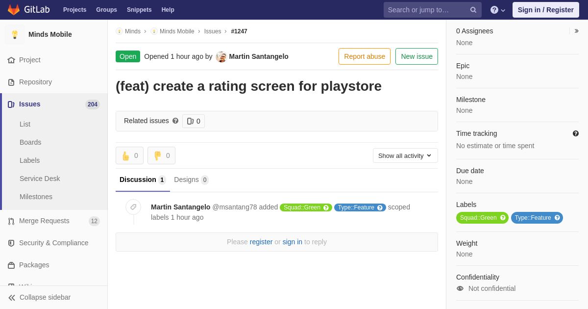Open Milestones in the sidebar
The width and height of the screenshot is (588, 309).
pos(36,197)
